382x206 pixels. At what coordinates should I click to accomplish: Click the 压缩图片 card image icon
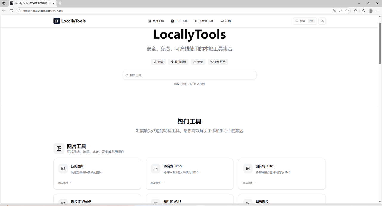[63, 169]
